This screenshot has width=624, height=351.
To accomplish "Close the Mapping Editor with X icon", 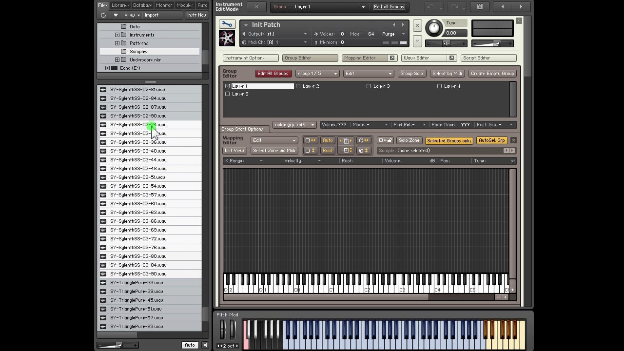I will click(513, 140).
